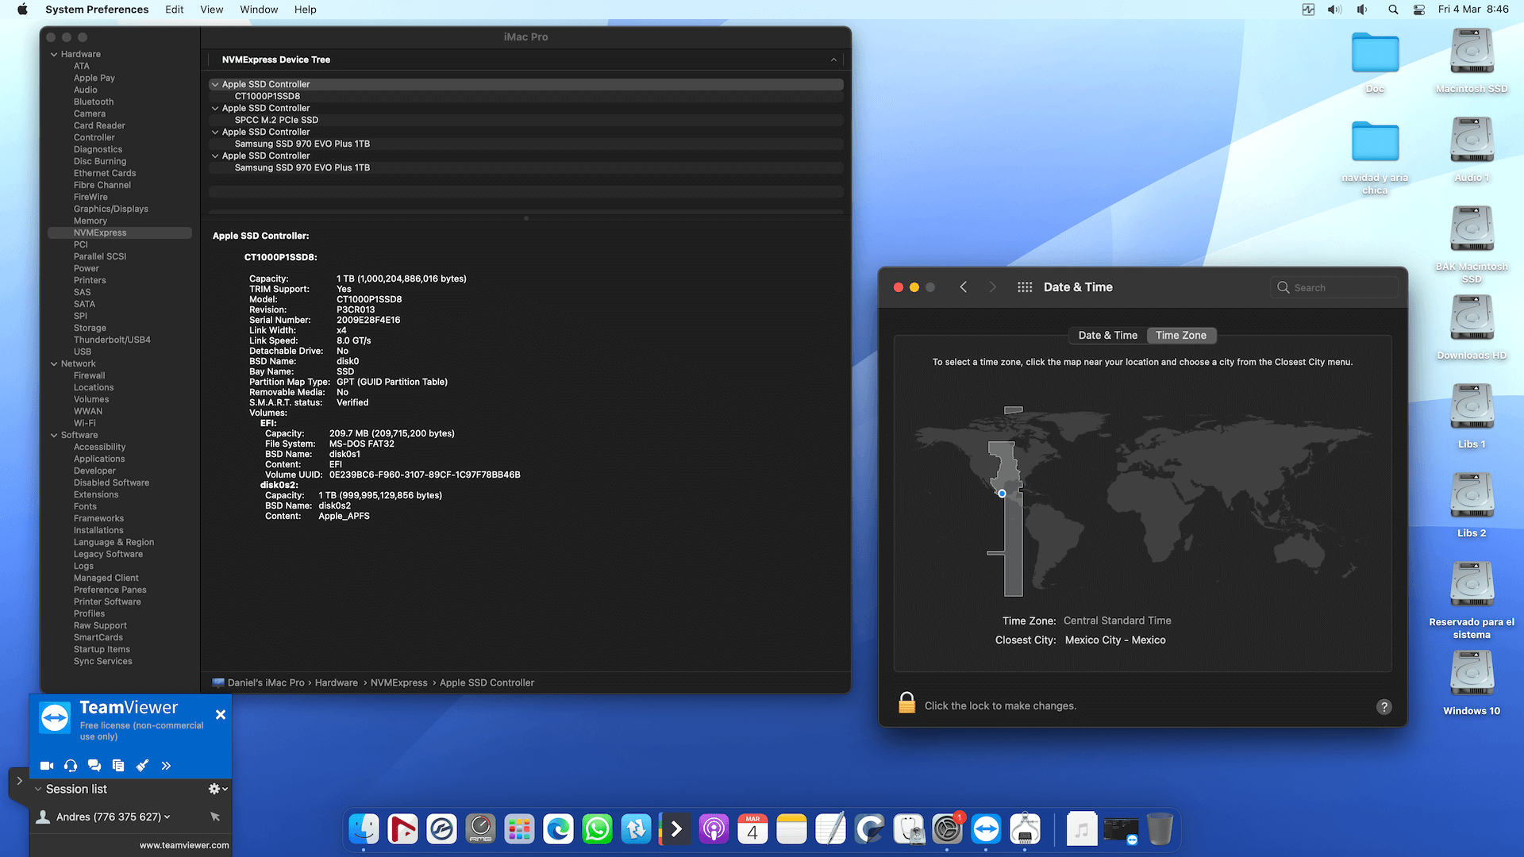This screenshot has height=857, width=1524.
Task: Open the View menu
Action: click(212, 10)
